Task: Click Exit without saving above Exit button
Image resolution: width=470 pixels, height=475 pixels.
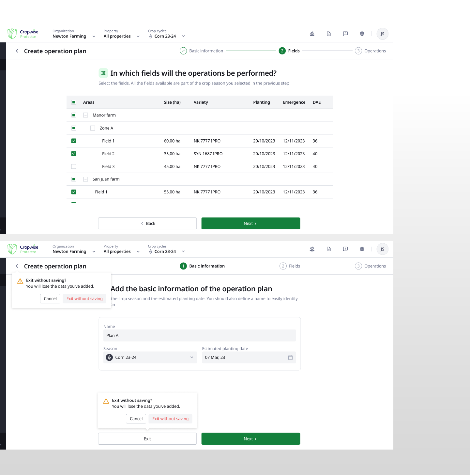Action: tap(170, 419)
